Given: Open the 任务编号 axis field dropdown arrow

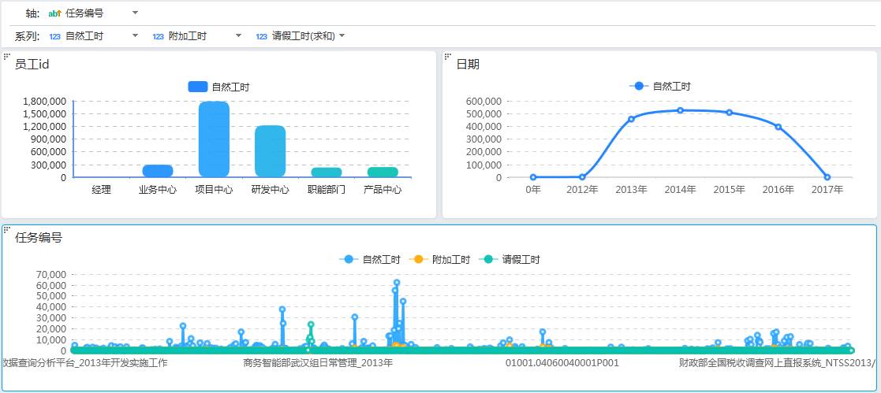Looking at the screenshot, I should [135, 13].
